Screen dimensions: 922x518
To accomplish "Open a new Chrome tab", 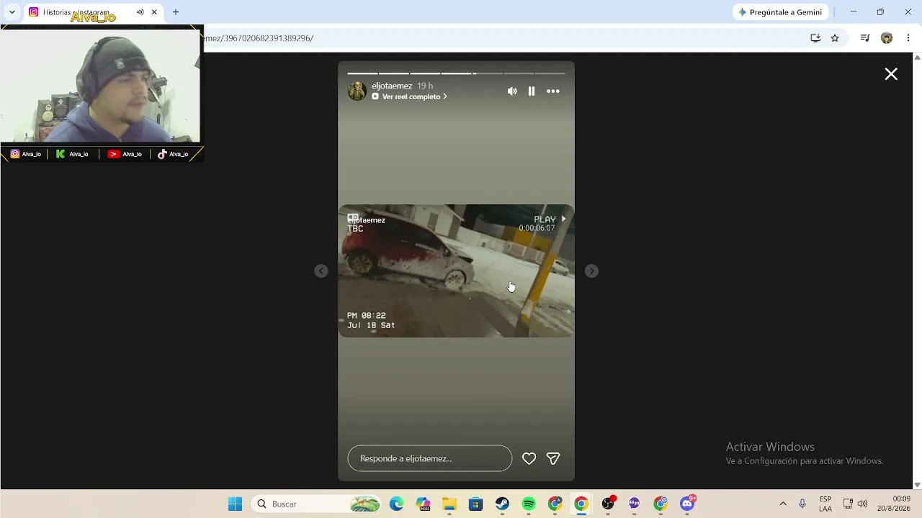I will coord(176,12).
